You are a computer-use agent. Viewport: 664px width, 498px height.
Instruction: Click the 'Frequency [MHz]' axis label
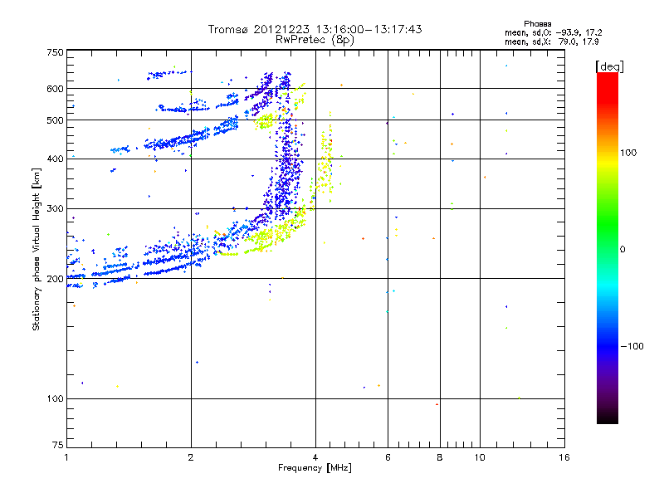click(315, 468)
